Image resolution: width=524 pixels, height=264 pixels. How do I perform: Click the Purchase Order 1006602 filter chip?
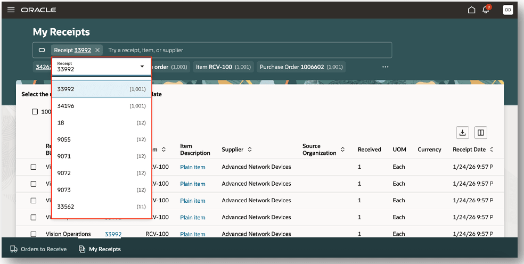tap(301, 67)
